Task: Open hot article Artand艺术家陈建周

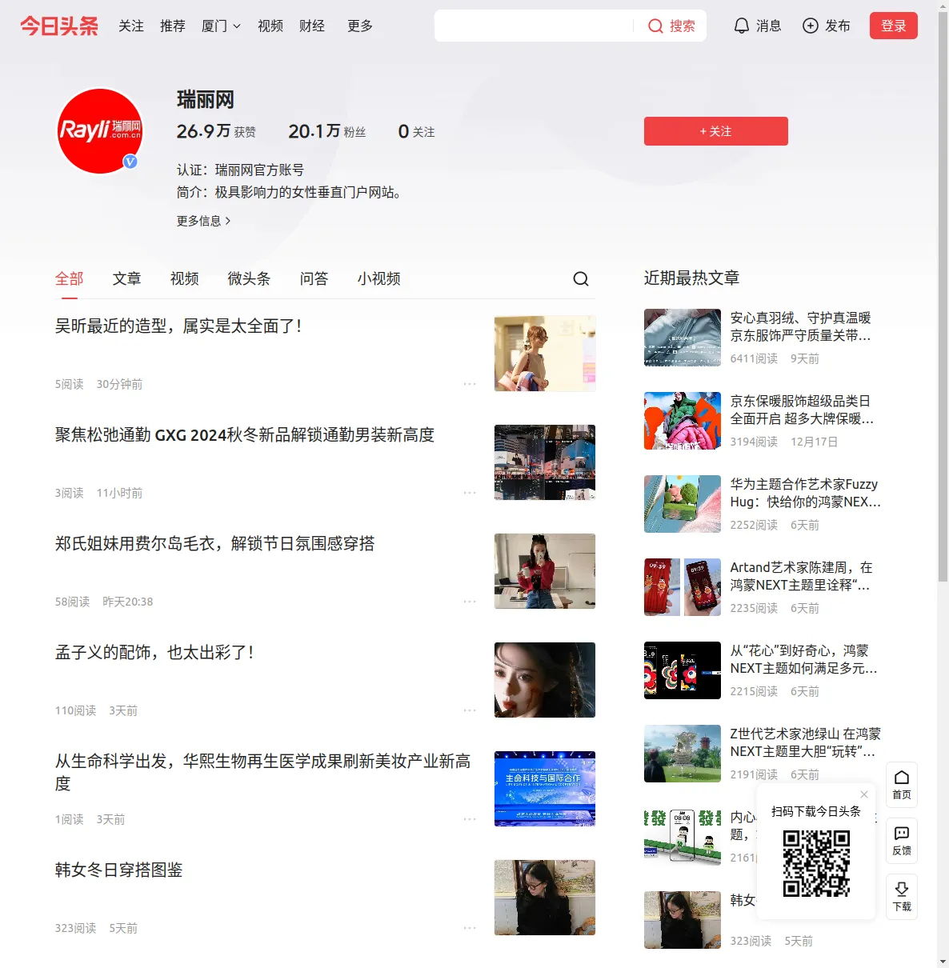Action: point(802,576)
